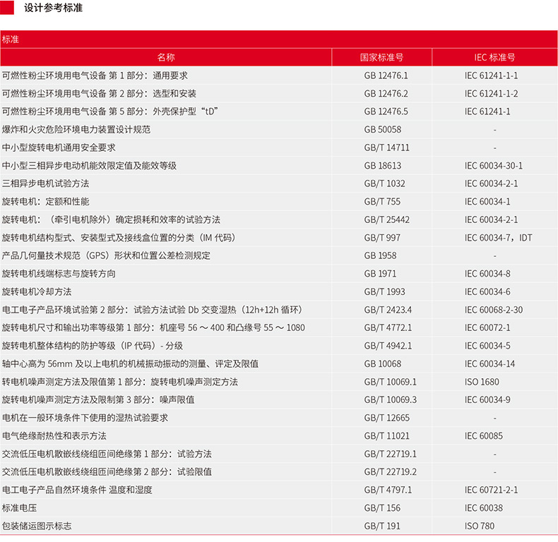Screen dimensions: 558x542
Task: Click the 标准电压 row name
Action: (19, 508)
